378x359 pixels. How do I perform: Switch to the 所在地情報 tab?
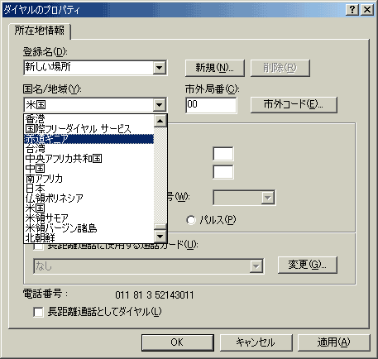(40, 31)
